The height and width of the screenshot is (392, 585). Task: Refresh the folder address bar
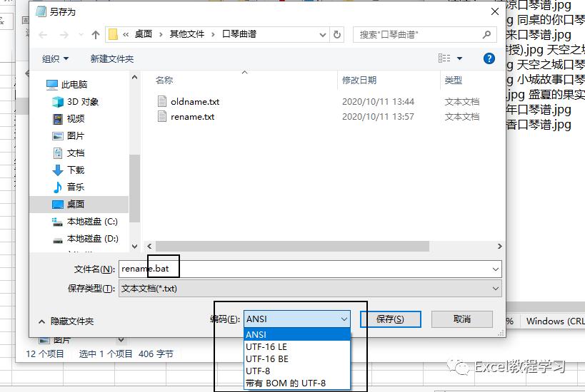[337, 35]
